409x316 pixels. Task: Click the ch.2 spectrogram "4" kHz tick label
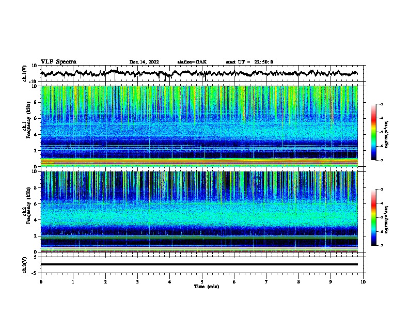click(36, 220)
